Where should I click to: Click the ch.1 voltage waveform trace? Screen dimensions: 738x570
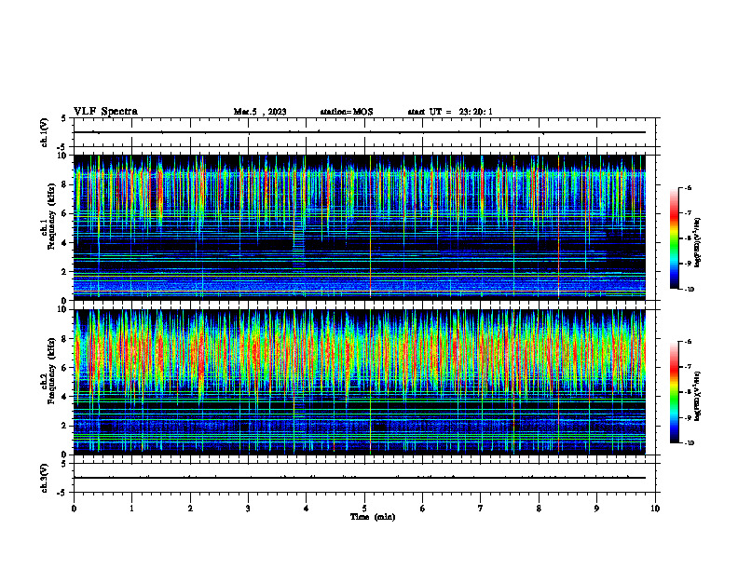(x=360, y=132)
